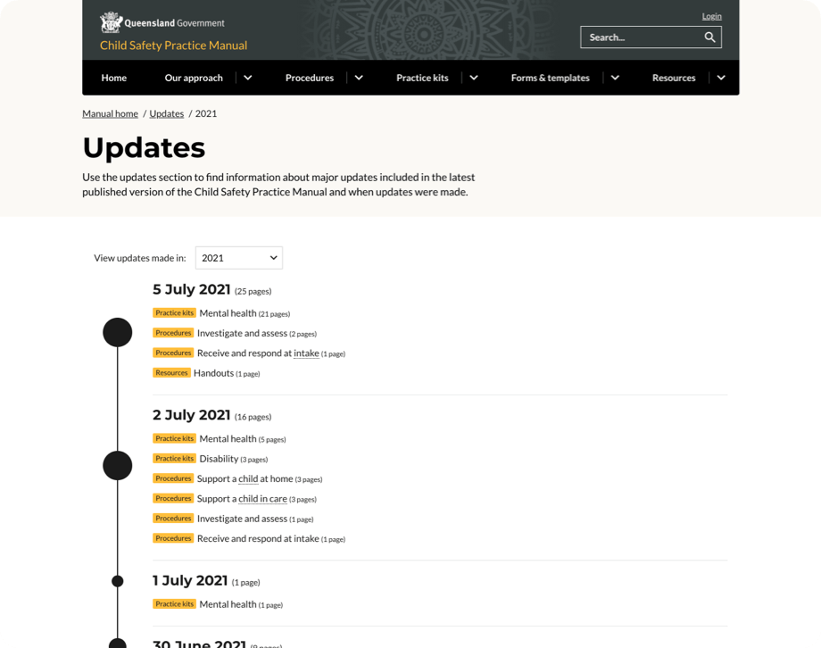Click the Resources badge beside Handouts
This screenshot has height=648, width=821.
[171, 372]
